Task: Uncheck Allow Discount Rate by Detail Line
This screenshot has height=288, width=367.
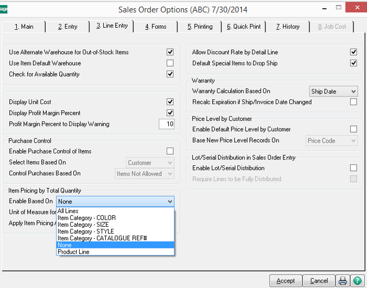Action: point(353,52)
